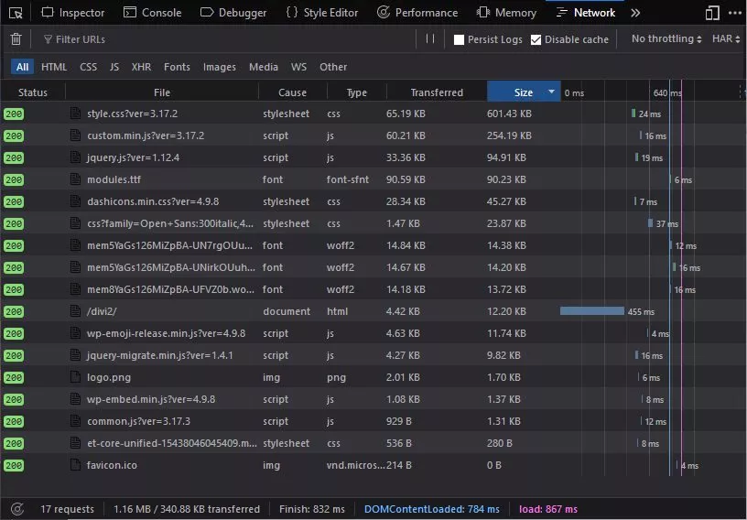Enable the Persist Logs checkbox

pos(460,40)
